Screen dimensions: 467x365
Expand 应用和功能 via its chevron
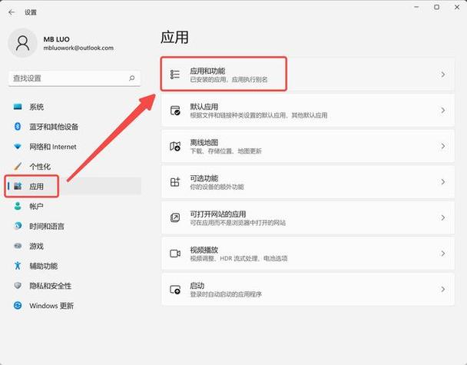(443, 75)
